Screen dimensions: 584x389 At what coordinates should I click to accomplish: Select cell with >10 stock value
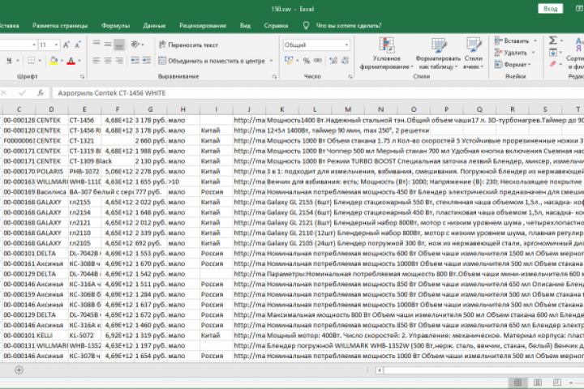[183, 182]
